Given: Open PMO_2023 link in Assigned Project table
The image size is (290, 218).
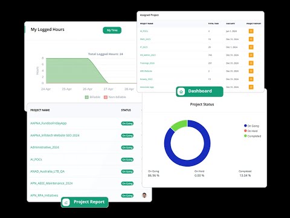Looking at the screenshot, I should 145,39.
